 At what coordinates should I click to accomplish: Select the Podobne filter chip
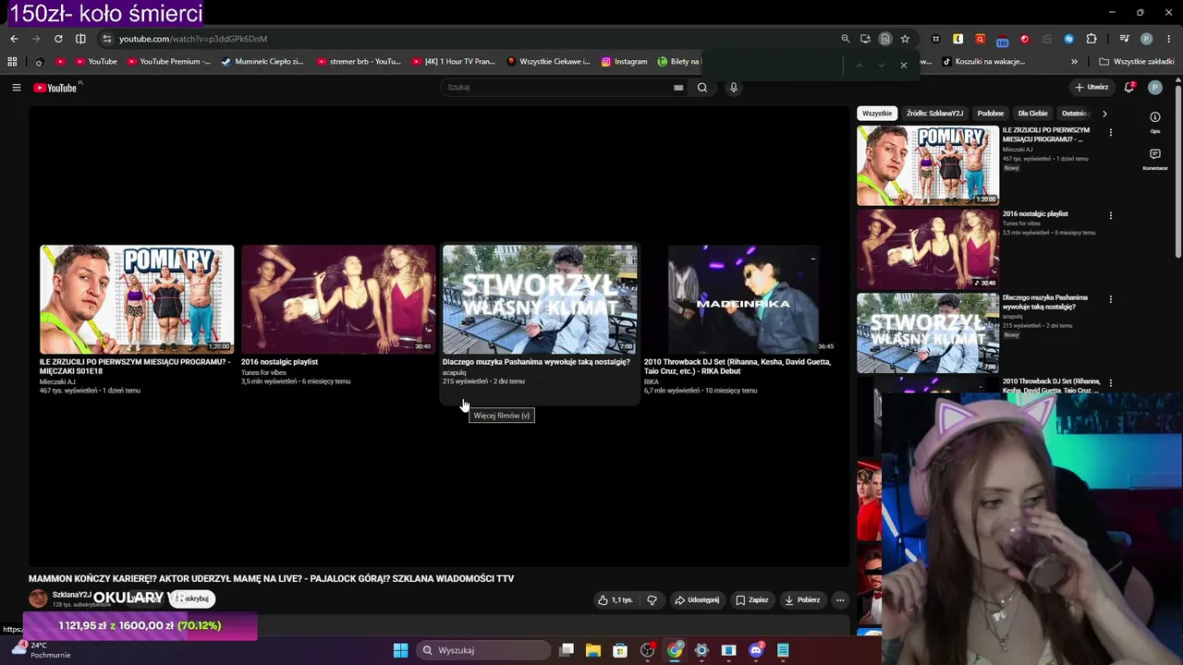click(991, 114)
